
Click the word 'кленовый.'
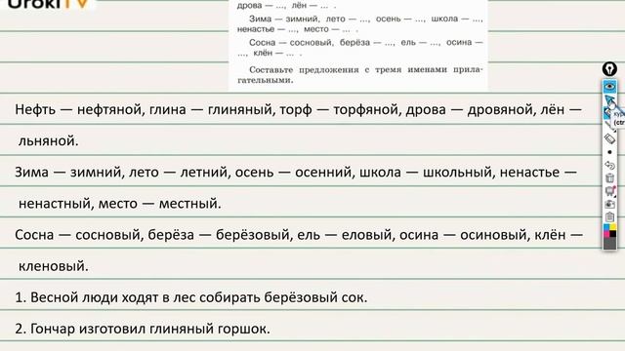point(53,266)
